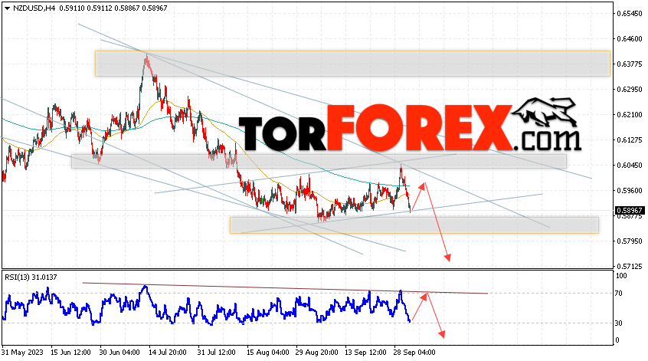Image resolution: width=648 pixels, height=361 pixels.
Task: Click the 31 Jul 12:00 date label
Action: (217, 353)
